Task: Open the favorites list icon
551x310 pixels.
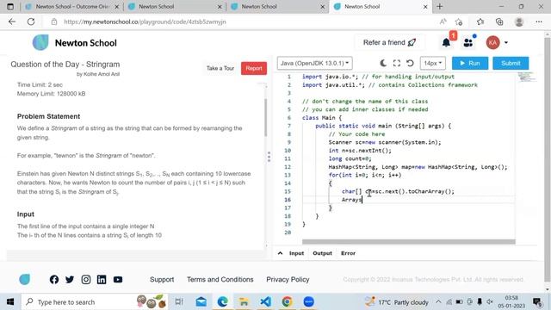Action: point(480,22)
